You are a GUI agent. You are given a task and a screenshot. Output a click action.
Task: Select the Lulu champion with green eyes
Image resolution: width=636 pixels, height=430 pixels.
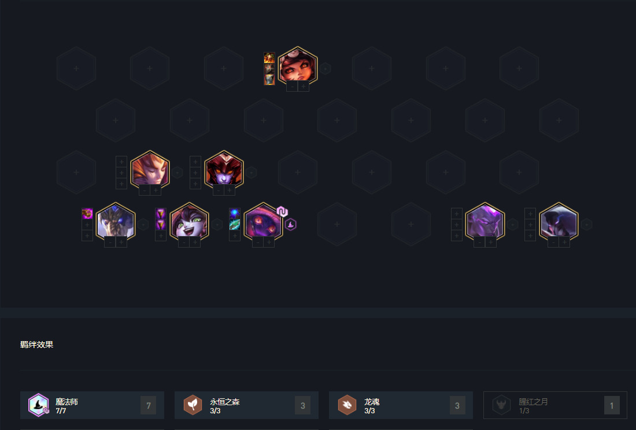tap(190, 222)
